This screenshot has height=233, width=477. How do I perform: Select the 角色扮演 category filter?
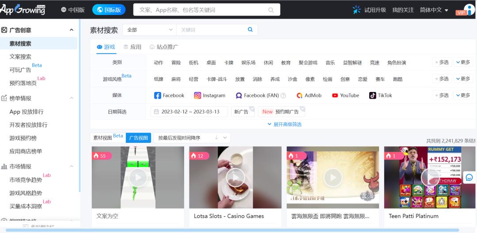tap(397, 62)
